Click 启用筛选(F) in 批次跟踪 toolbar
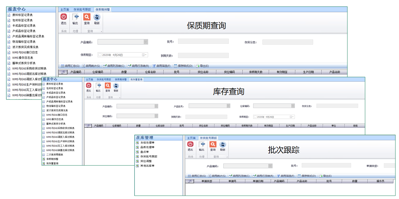This screenshot has width=399, height=199. (x=286, y=176)
